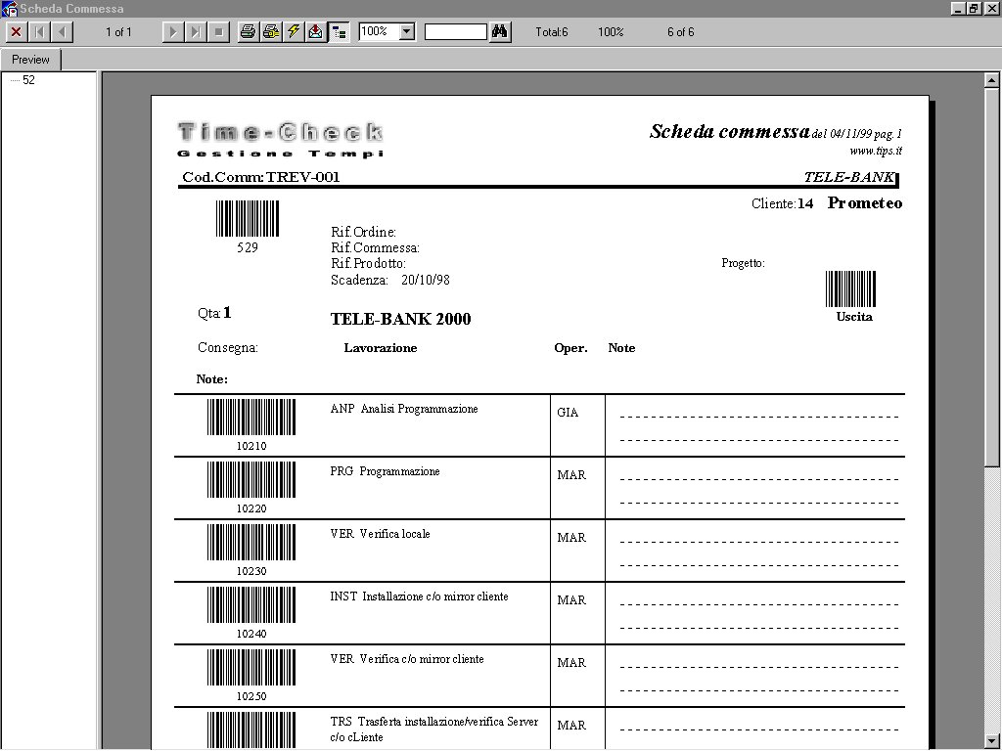Click the 'Oper.' column header
Viewport: 1002px width, 751px height.
tap(570, 348)
